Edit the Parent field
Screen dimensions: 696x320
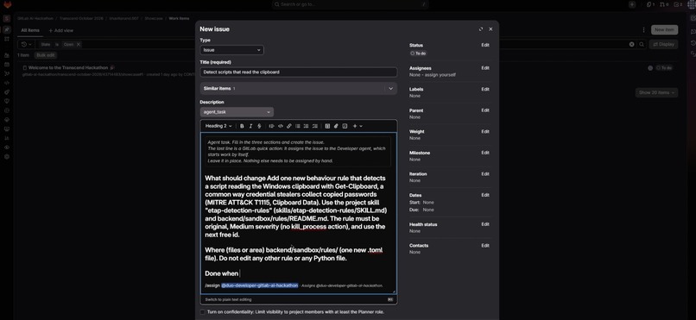tap(485, 110)
